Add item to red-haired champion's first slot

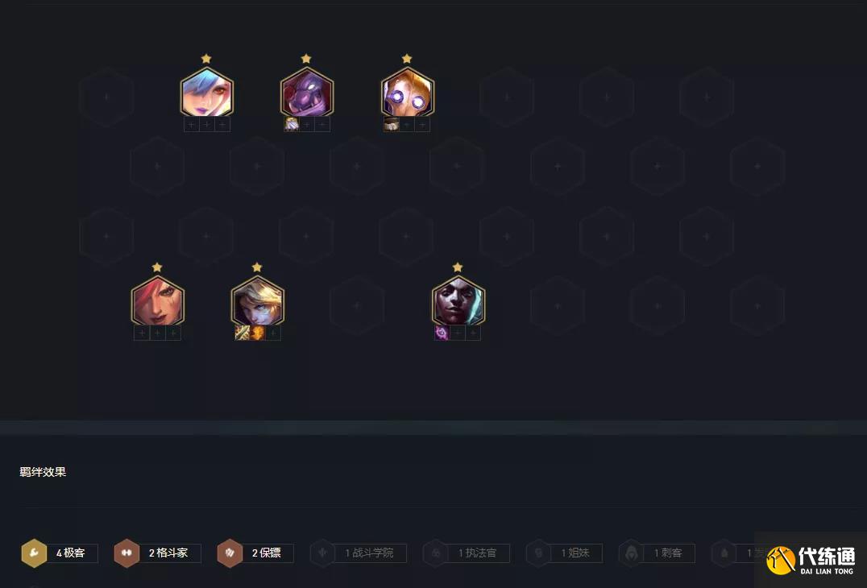(142, 333)
